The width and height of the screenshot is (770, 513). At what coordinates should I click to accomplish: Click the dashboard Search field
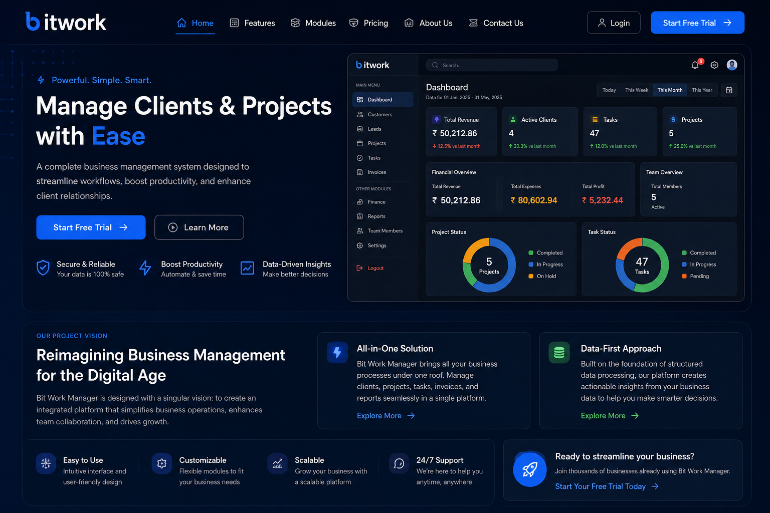point(492,65)
